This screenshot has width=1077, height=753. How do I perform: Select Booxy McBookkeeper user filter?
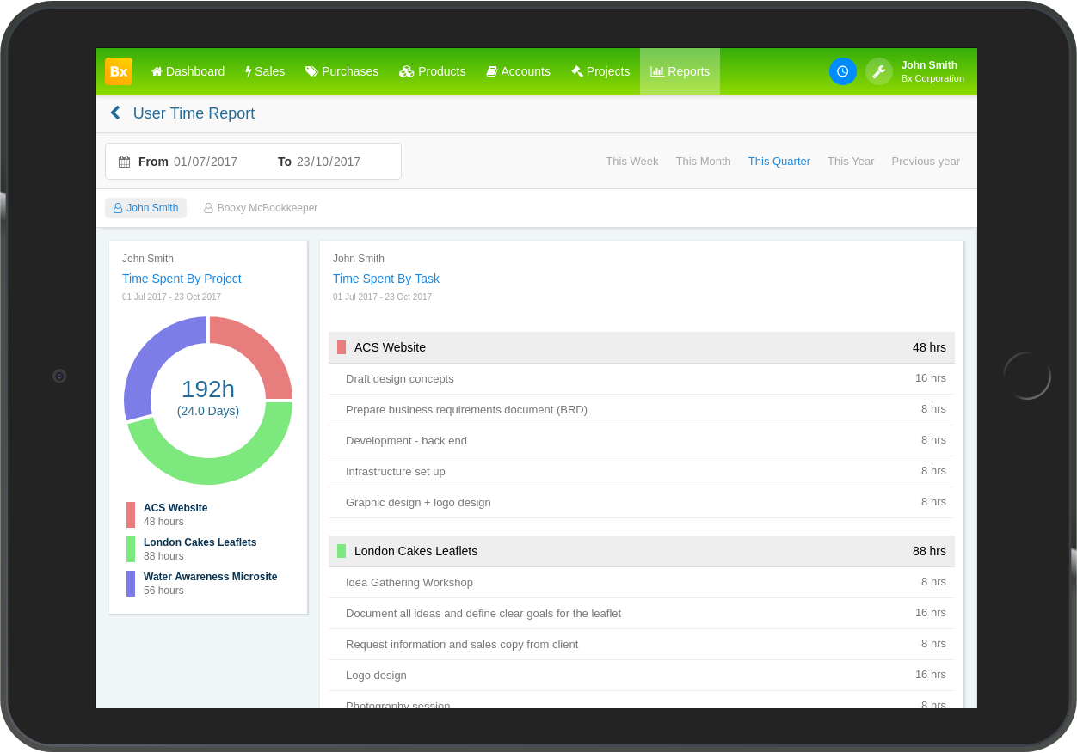260,208
